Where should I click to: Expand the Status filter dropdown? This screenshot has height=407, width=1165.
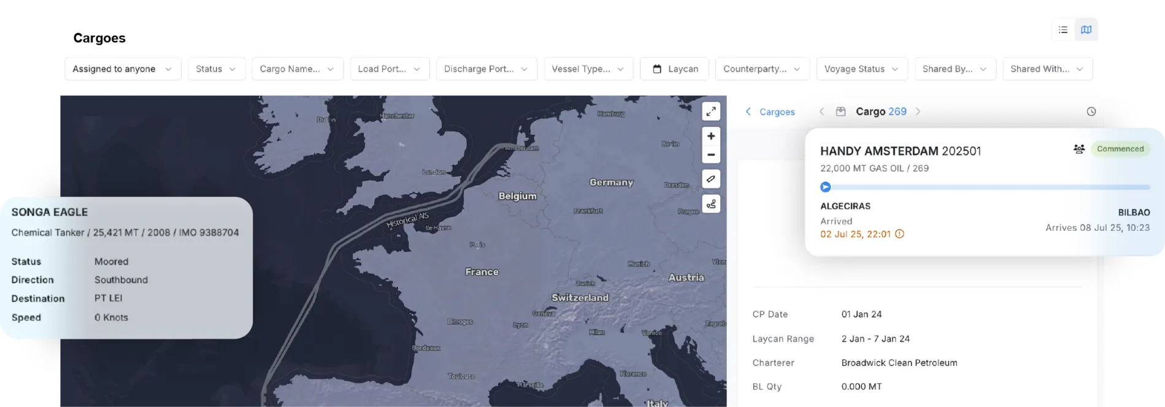[x=216, y=69]
